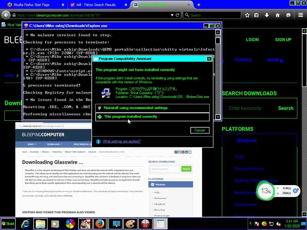Viewport: 307px width, 230px height.
Task: Open the FORUMS menu on BleepingComputer
Action: point(243,60)
